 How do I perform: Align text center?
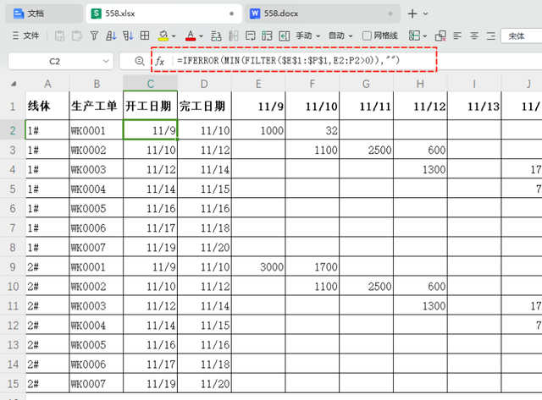pyautogui.click(x=474, y=36)
